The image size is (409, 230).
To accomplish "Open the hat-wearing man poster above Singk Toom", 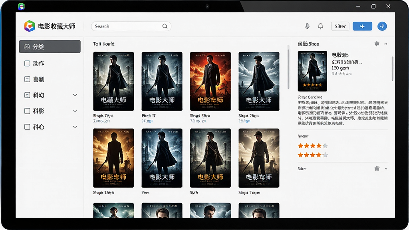I will [259, 158].
